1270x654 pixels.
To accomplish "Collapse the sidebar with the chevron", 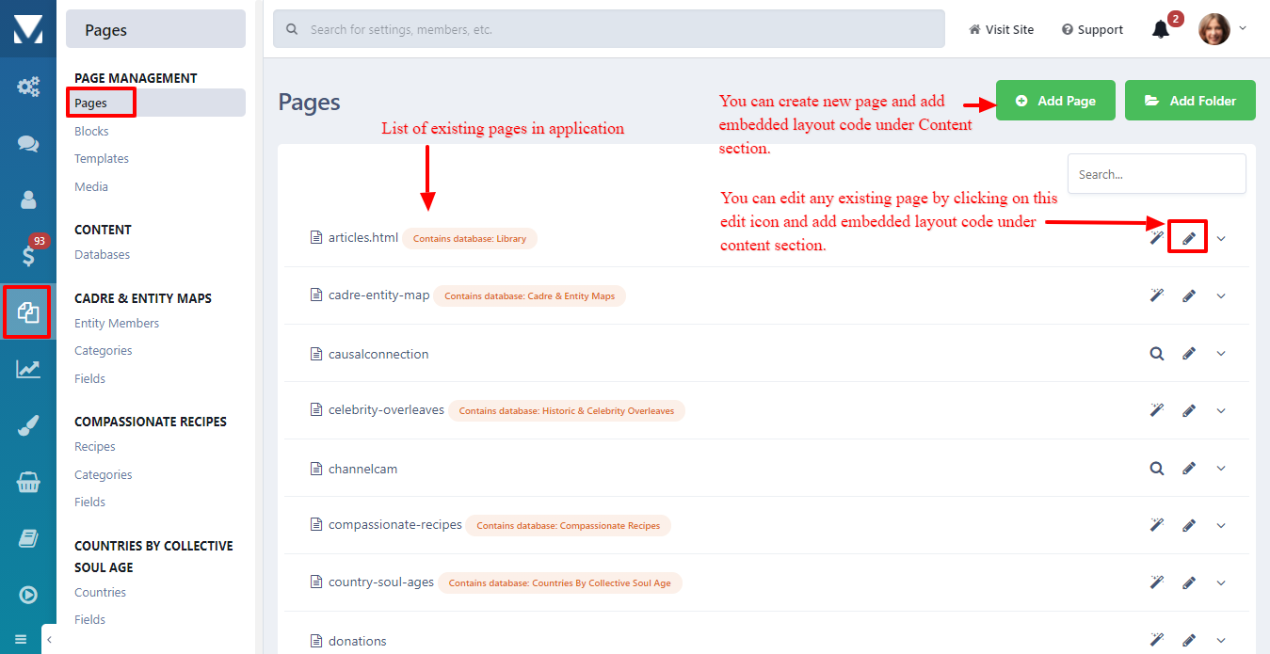I will (49, 640).
